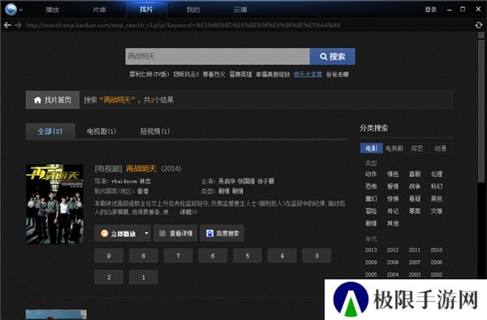Viewport: 487px width, 320px height.
Task: Refresh the page with the reload icon
Action: pyautogui.click(x=479, y=25)
